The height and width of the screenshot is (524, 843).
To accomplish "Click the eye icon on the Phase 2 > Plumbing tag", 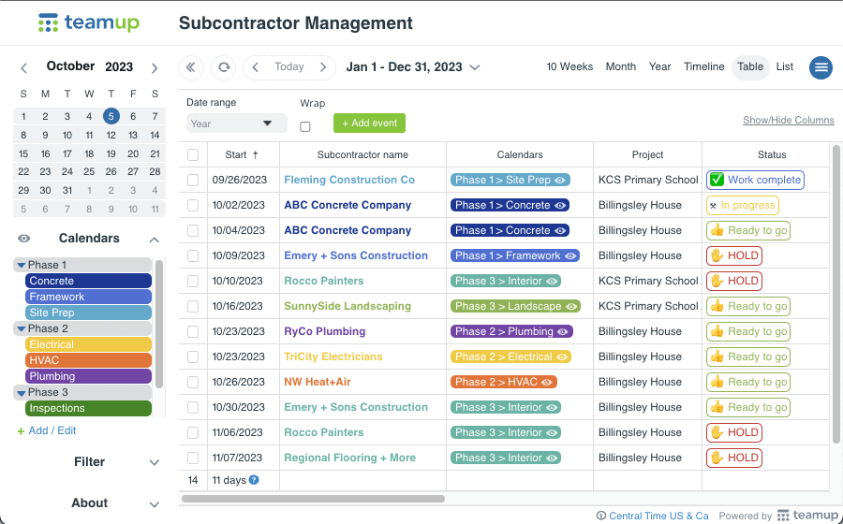I will pyautogui.click(x=562, y=332).
